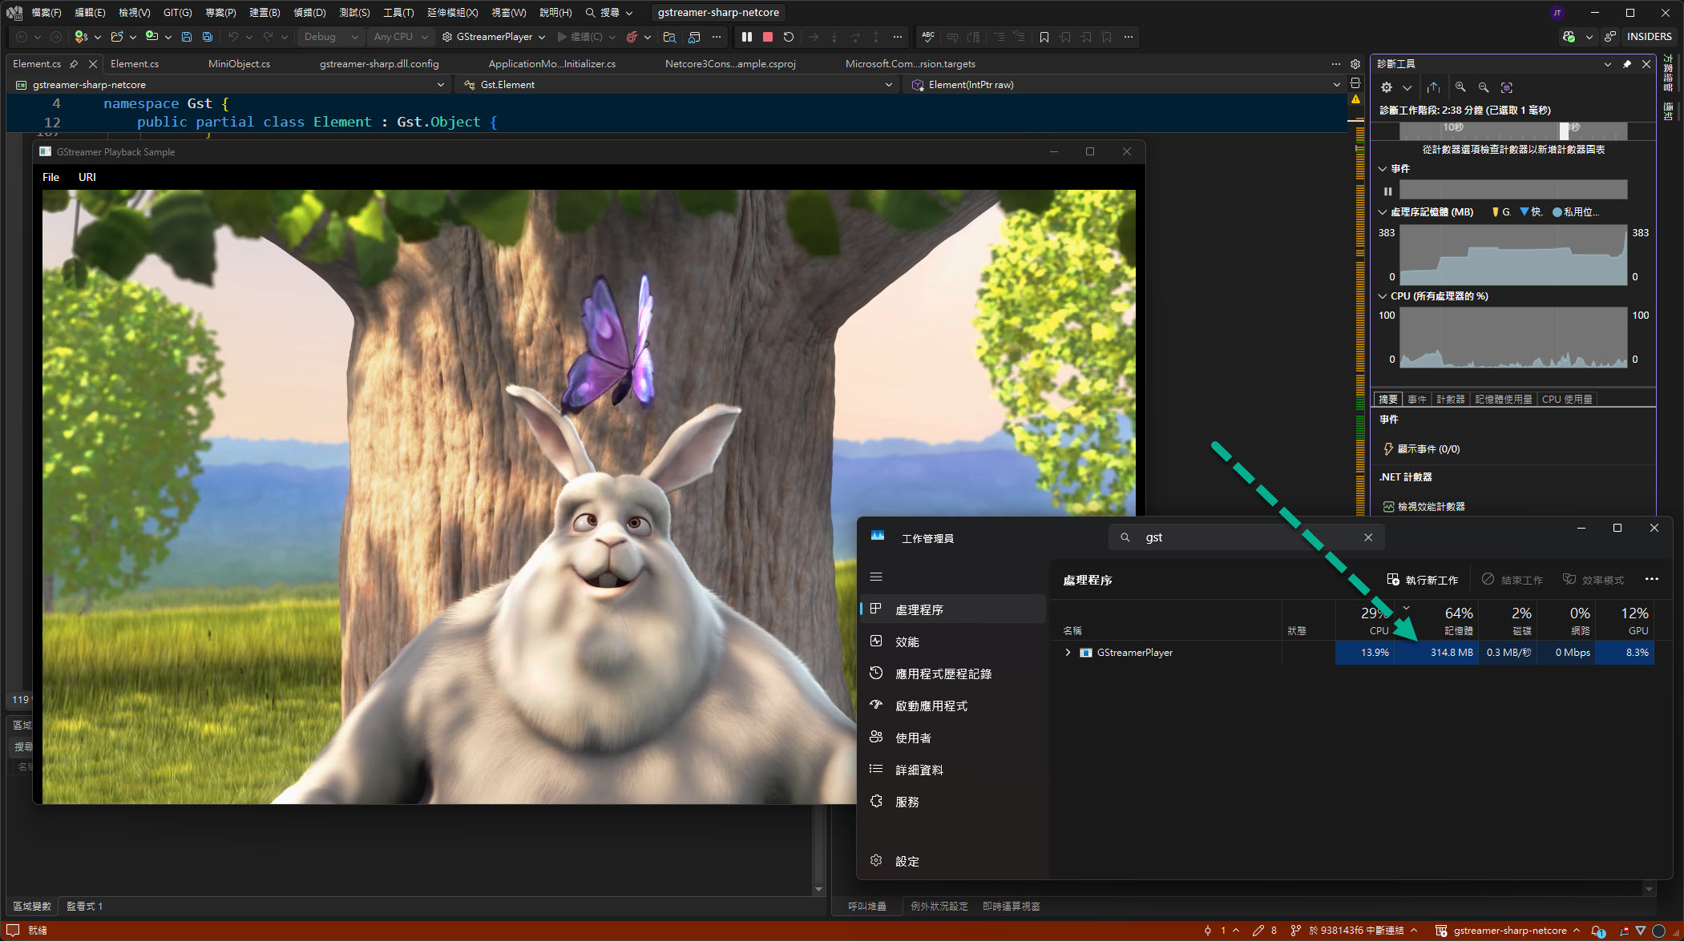Image resolution: width=1684 pixels, height=941 pixels.
Task: Expand the GStreamerPlayer process row
Action: (x=1068, y=653)
